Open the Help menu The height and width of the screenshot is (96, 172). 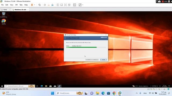[26, 5]
